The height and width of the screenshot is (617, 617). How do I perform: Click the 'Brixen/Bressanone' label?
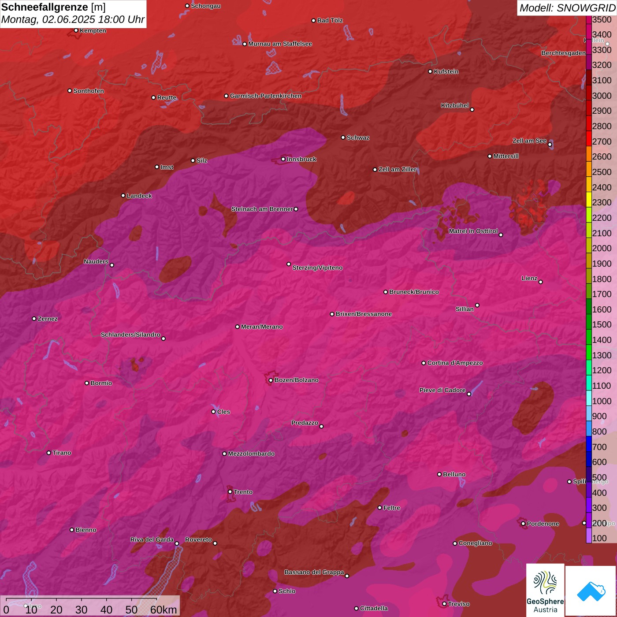364,314
